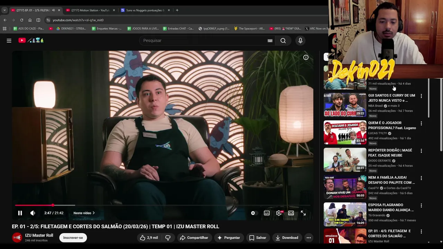Open 'GUI SANTOS E CURRY' video thumbnail
Image resolution: width=443 pixels, height=249 pixels.
(345, 105)
